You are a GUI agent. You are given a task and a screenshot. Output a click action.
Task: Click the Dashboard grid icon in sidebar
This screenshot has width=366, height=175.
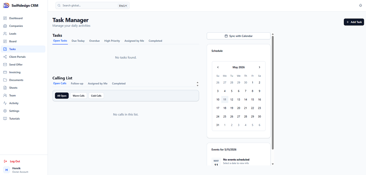tap(5, 18)
